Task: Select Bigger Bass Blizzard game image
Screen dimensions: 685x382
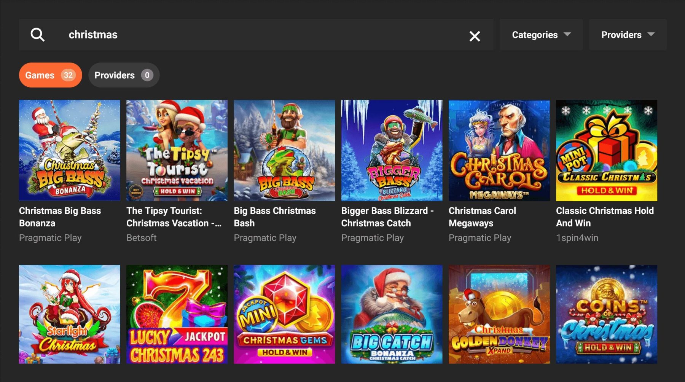Action: tap(392, 150)
